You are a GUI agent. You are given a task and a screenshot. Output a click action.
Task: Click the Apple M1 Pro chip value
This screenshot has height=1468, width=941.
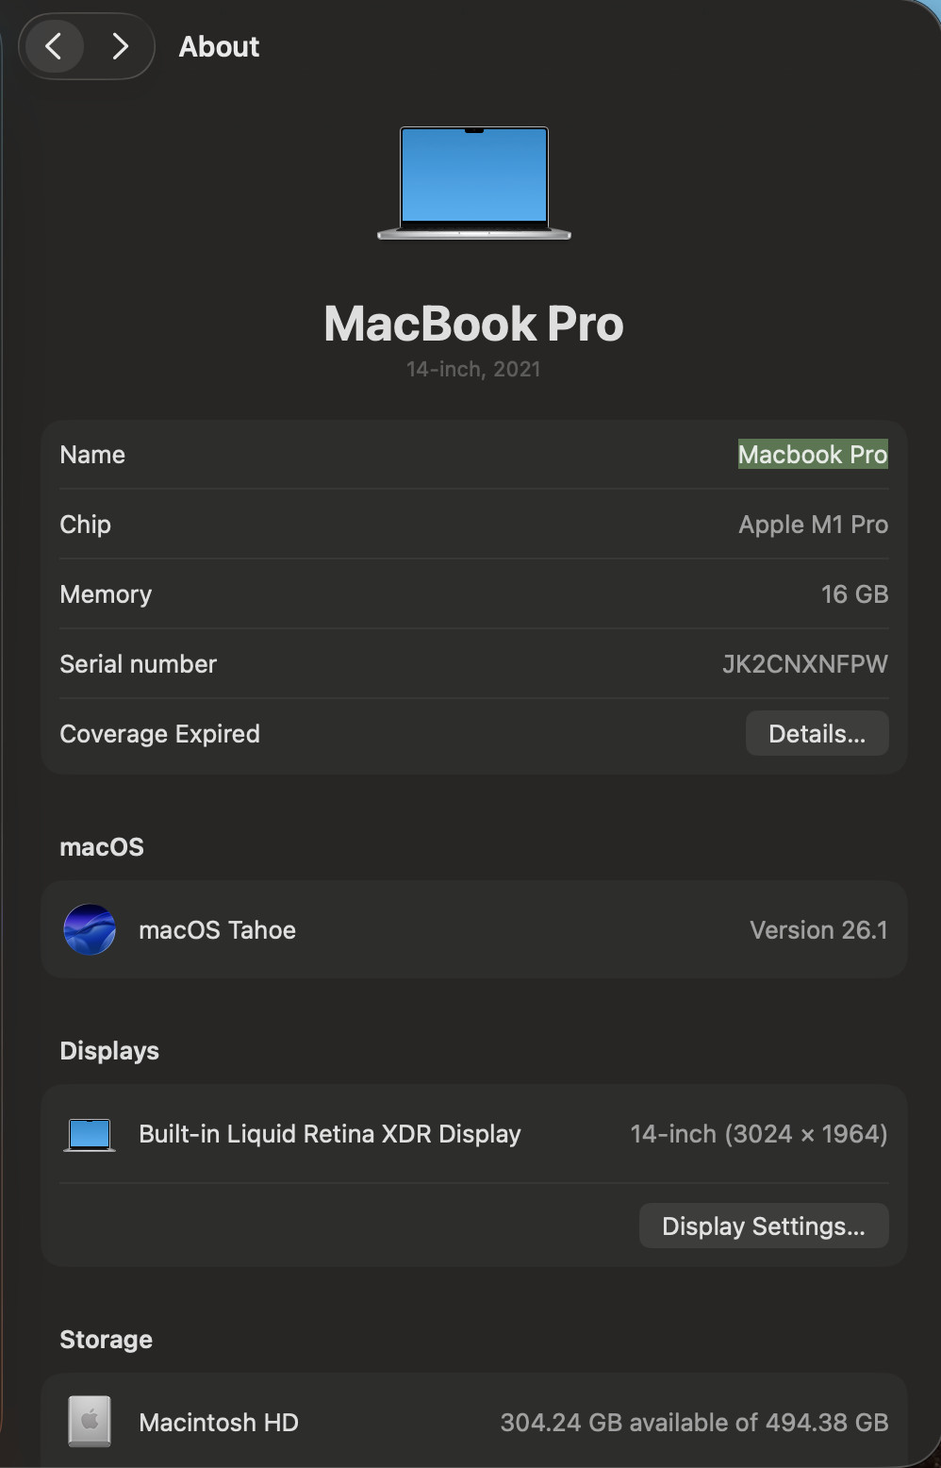point(813,525)
